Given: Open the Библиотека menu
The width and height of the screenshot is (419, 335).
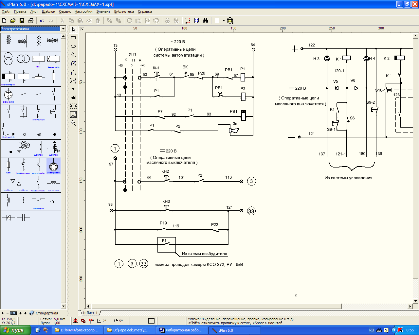Looking at the screenshot, I should (124, 11).
